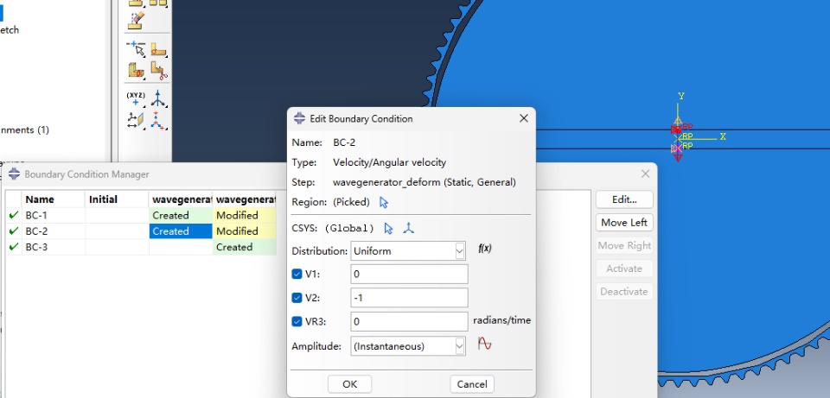The width and height of the screenshot is (830, 398).
Task: Close the Boundary Condition Manager window
Action: point(645,174)
